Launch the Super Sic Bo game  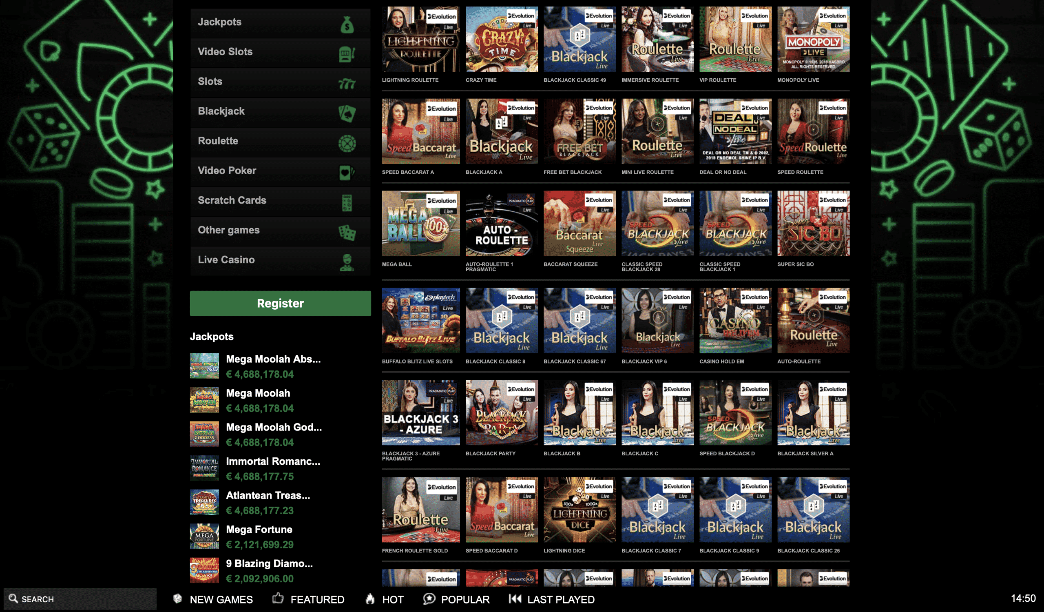(x=813, y=223)
